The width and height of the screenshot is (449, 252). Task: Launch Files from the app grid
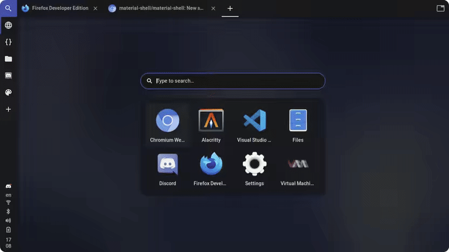click(x=298, y=125)
